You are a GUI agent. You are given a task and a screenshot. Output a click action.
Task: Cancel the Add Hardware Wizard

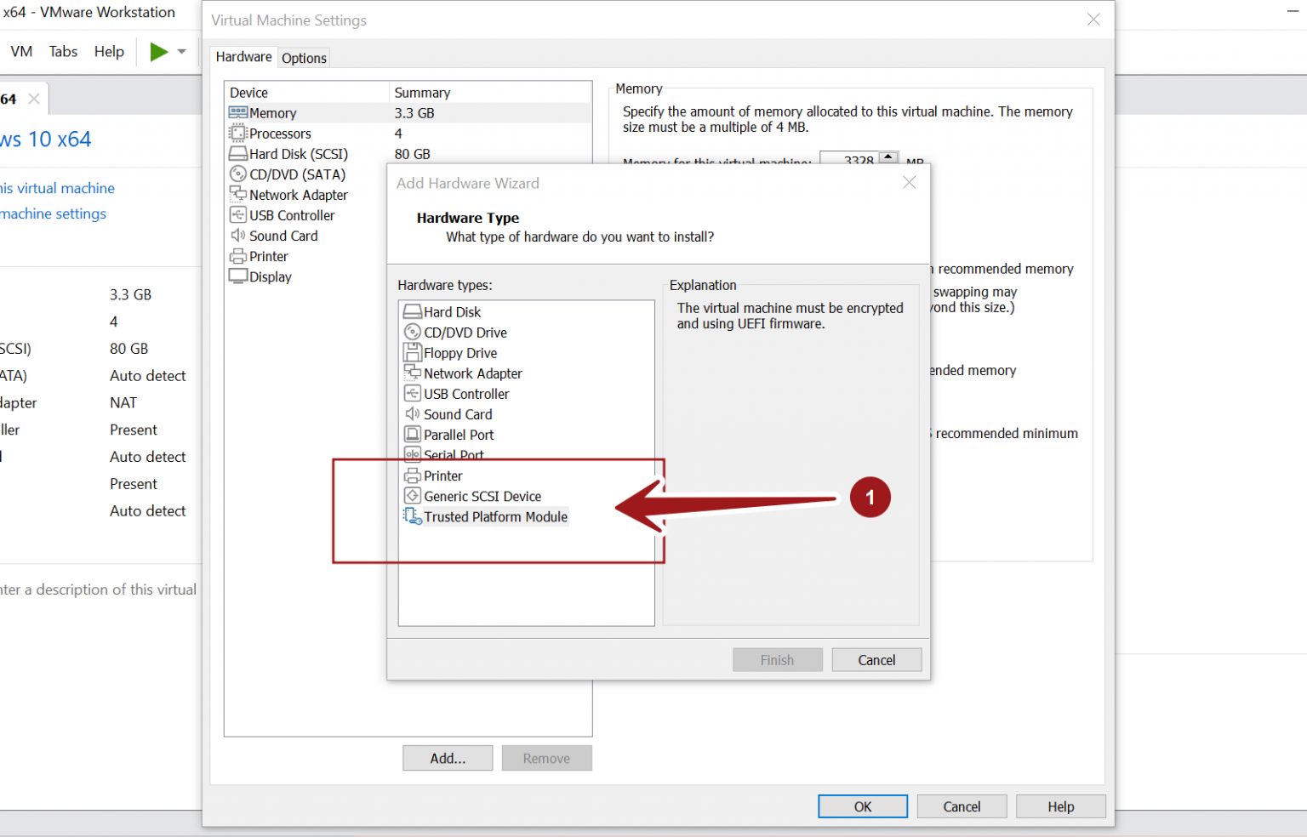876,660
